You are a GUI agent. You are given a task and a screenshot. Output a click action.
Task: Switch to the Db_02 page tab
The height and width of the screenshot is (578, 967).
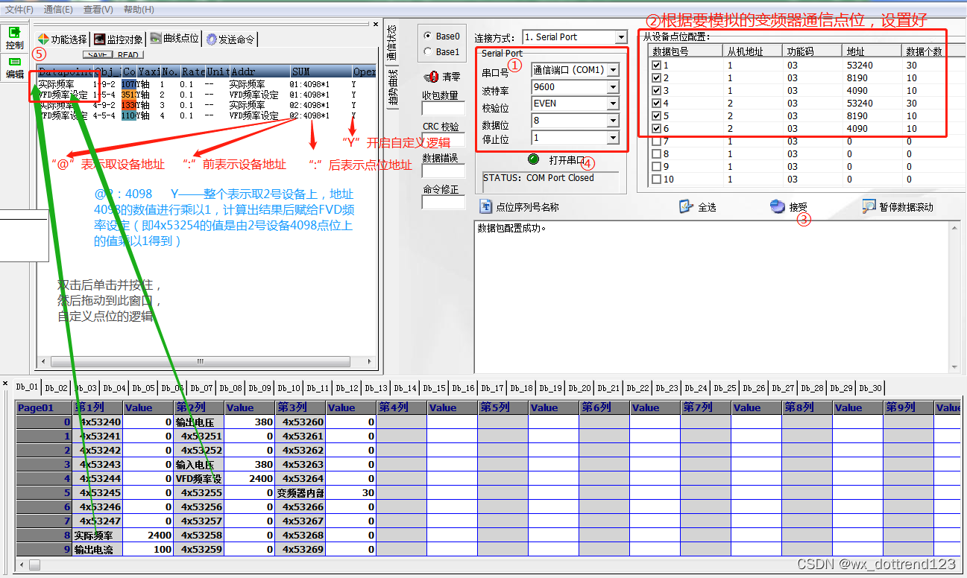(x=56, y=387)
